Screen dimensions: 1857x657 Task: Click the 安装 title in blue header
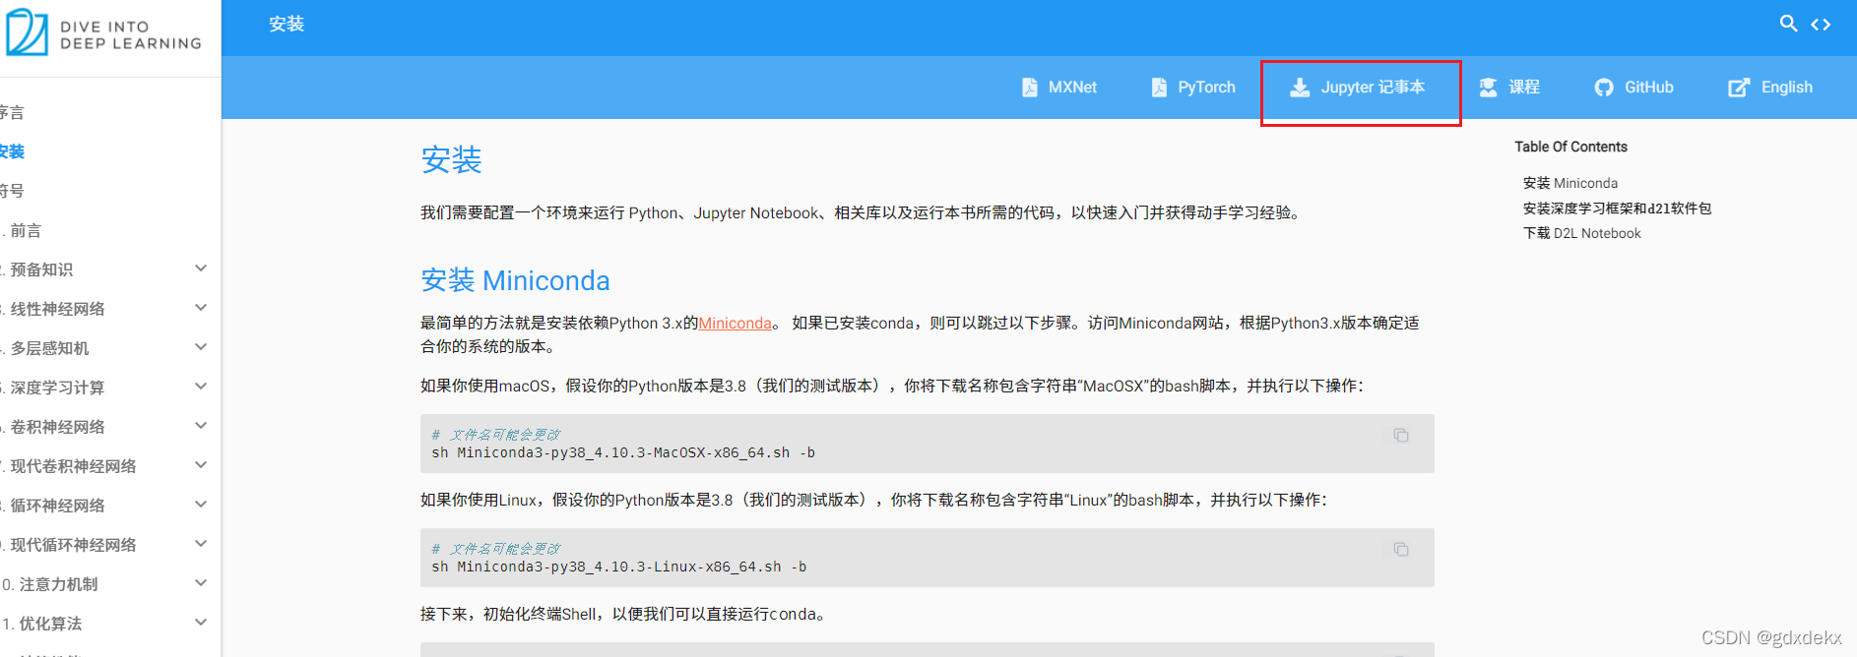tap(287, 24)
